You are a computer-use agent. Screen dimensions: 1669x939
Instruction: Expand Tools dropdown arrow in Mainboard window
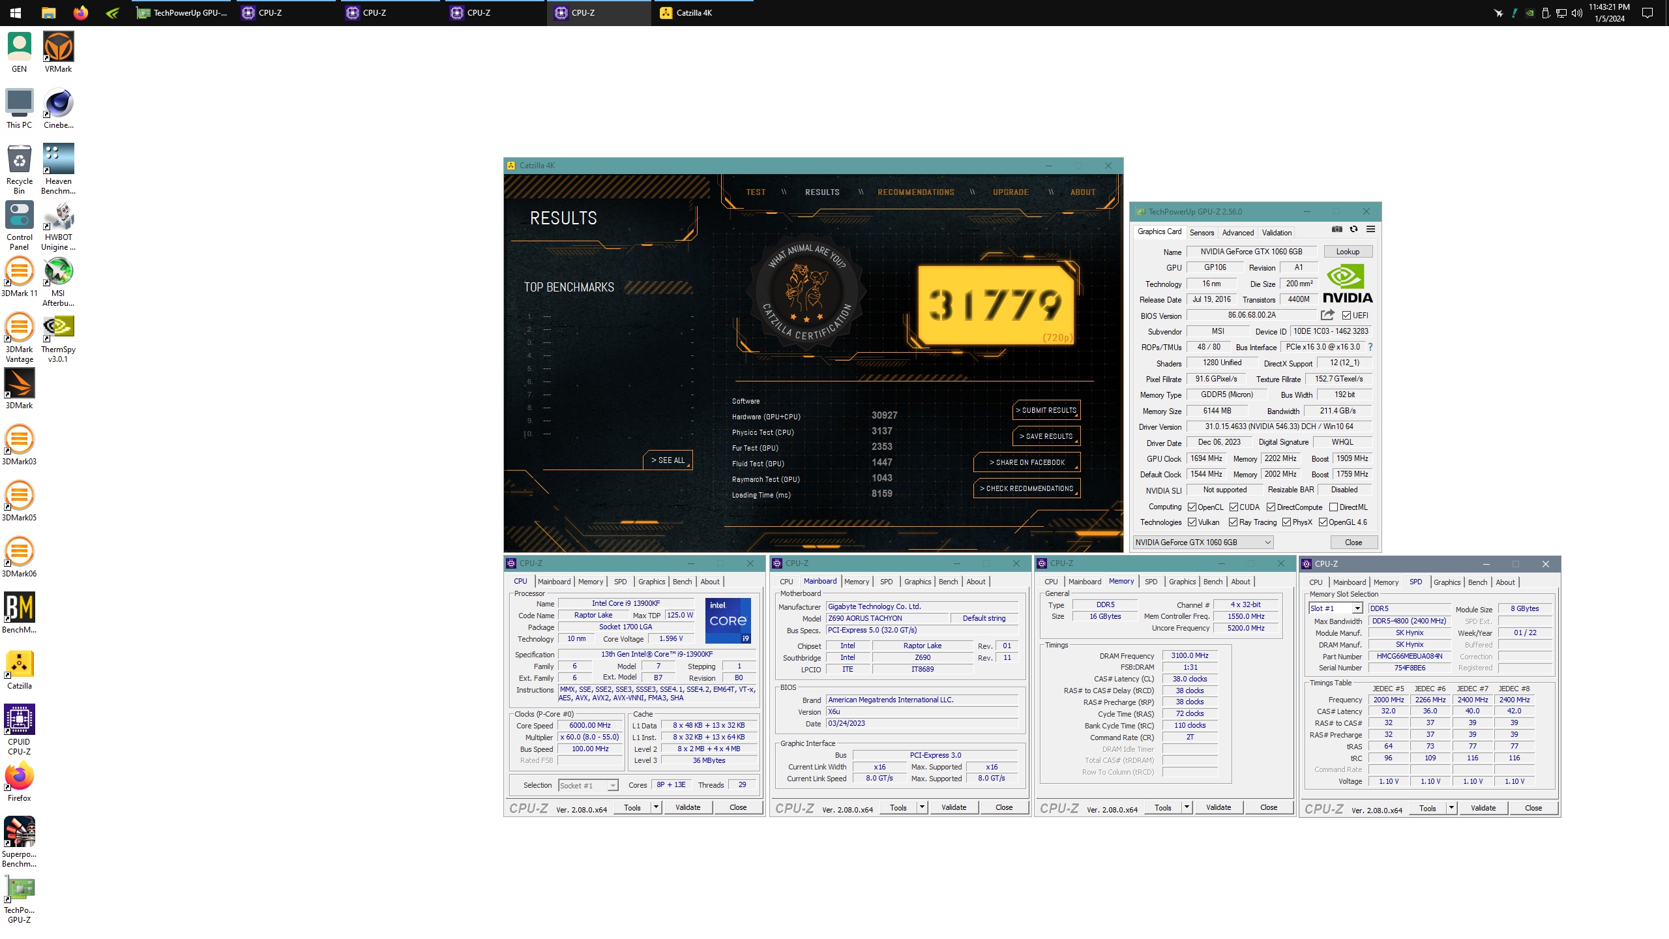pos(922,807)
